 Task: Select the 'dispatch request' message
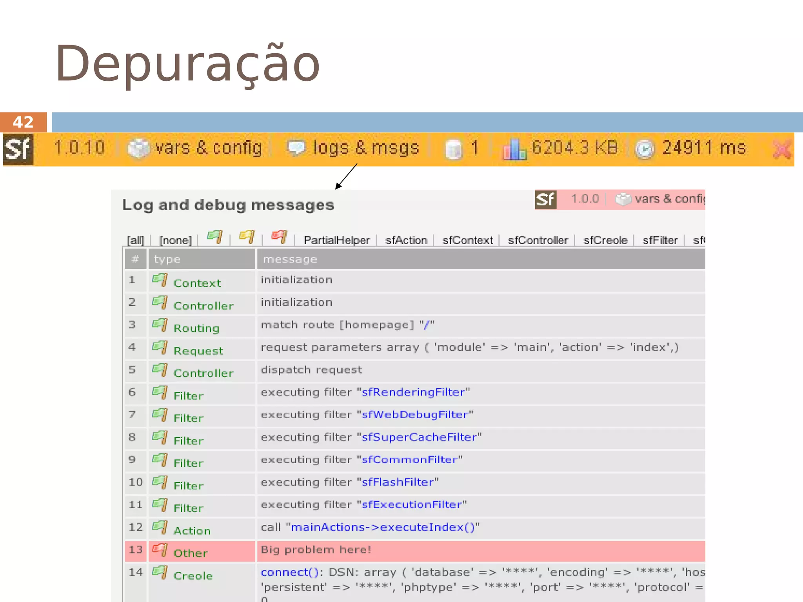(x=311, y=370)
